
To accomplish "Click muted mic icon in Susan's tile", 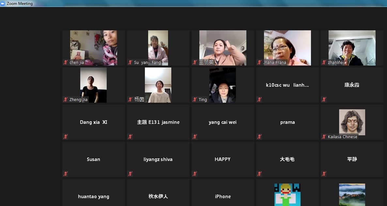I will pos(66,174).
